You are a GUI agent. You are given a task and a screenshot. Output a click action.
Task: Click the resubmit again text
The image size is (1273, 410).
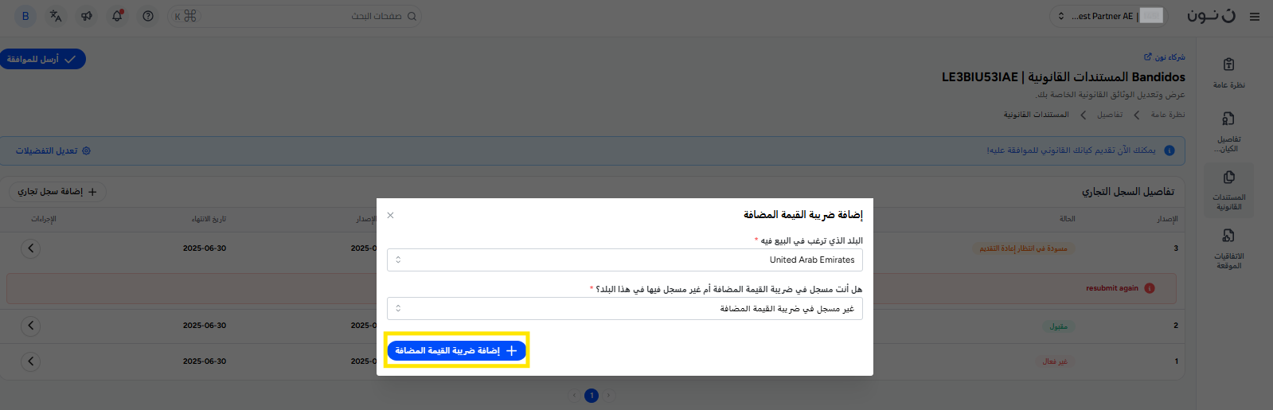click(1112, 288)
